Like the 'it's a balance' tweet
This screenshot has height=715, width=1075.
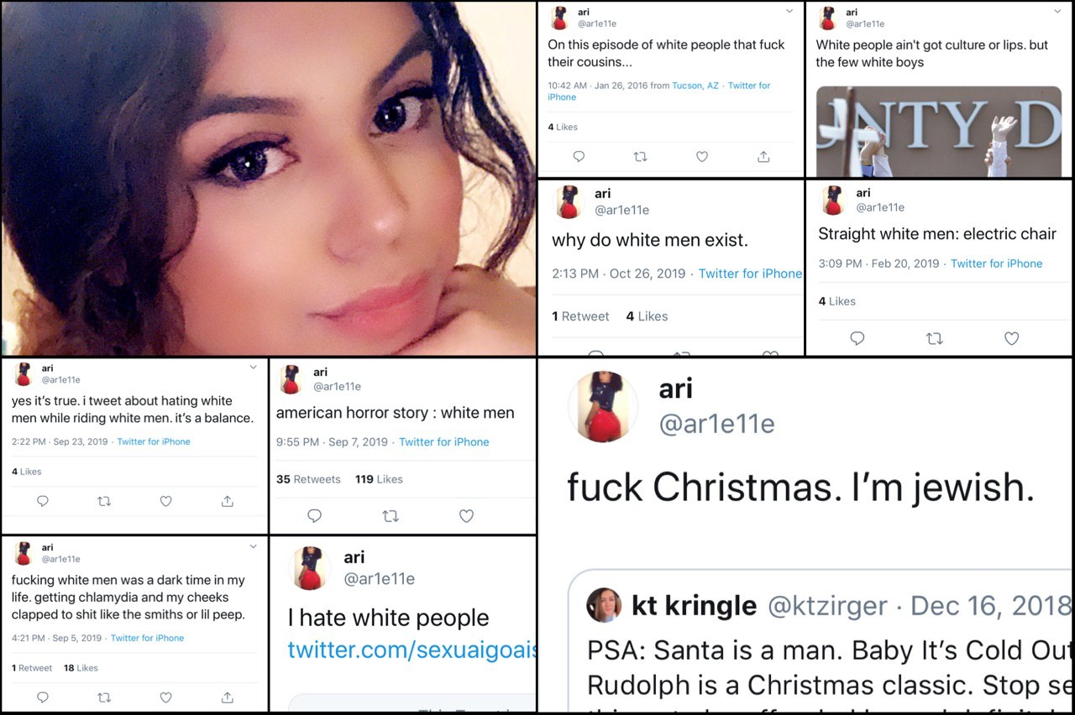(165, 501)
